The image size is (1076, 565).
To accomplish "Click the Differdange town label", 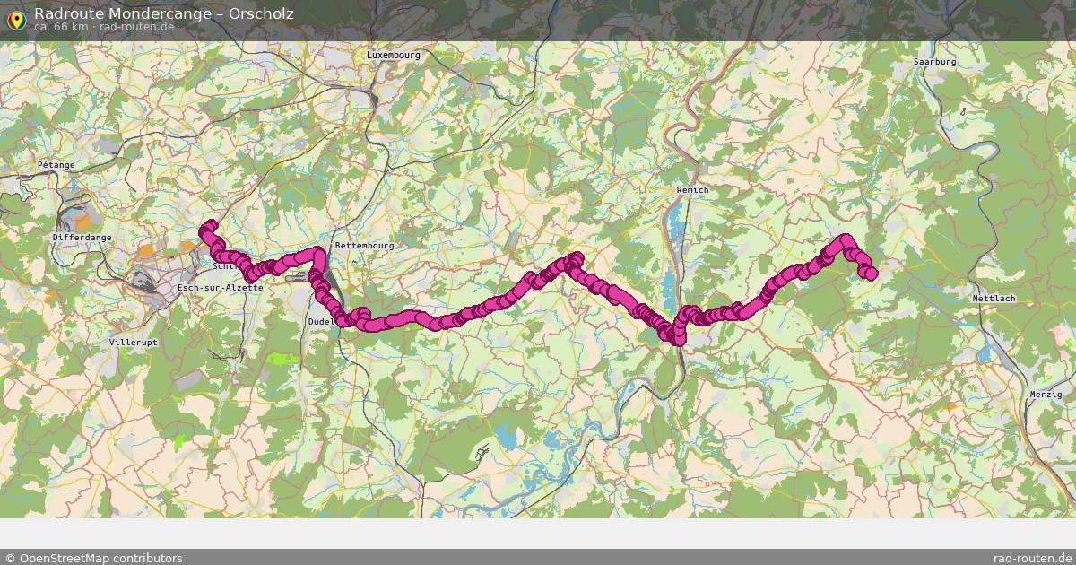I will [82, 238].
